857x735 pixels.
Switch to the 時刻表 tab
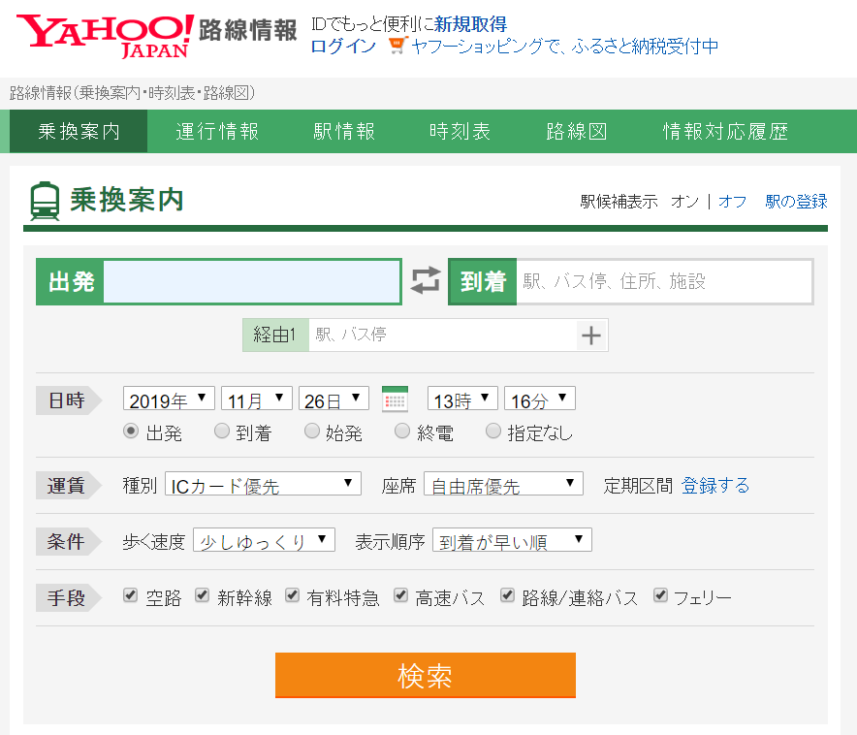460,131
